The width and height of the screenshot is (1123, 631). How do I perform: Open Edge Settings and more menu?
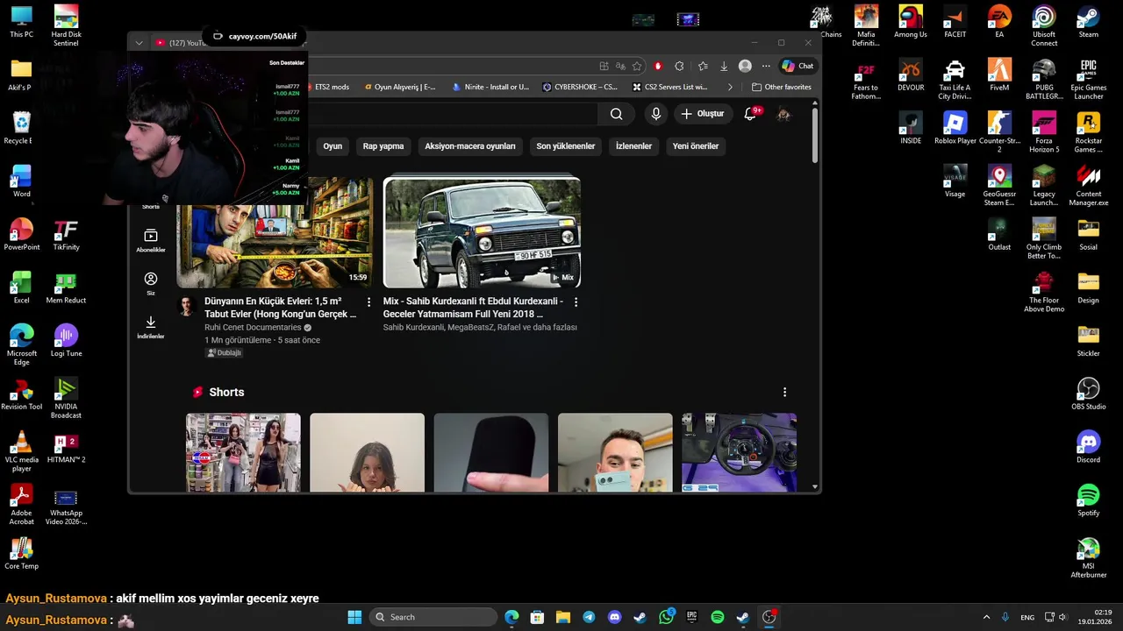click(x=766, y=66)
